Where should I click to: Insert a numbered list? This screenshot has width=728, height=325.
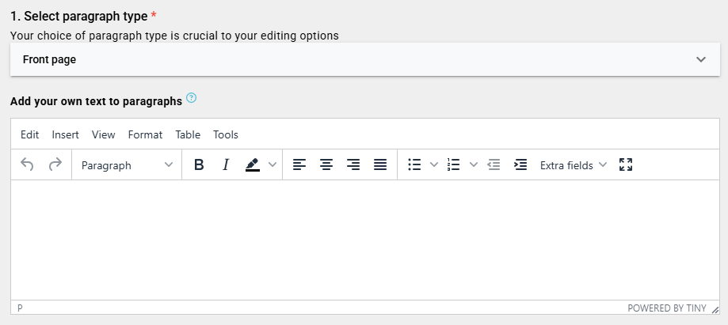pyautogui.click(x=454, y=164)
